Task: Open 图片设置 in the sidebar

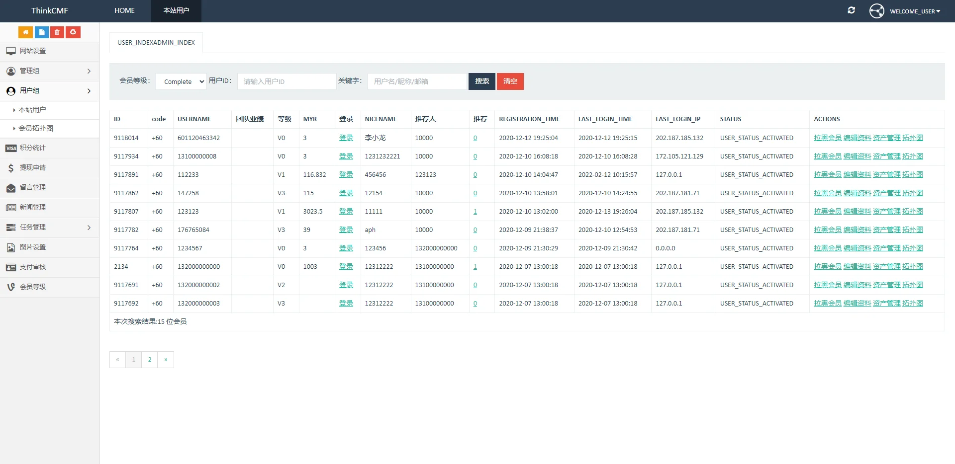Action: pyautogui.click(x=32, y=247)
